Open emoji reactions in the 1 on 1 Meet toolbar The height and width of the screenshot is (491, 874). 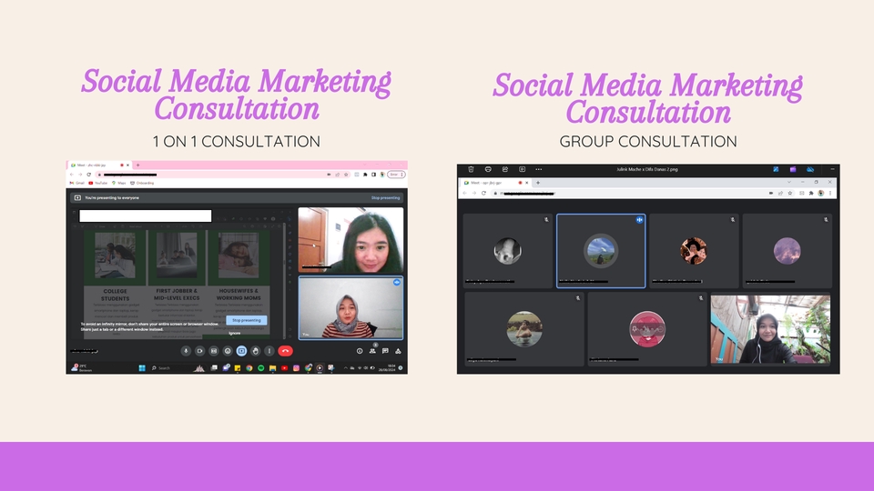coord(228,351)
